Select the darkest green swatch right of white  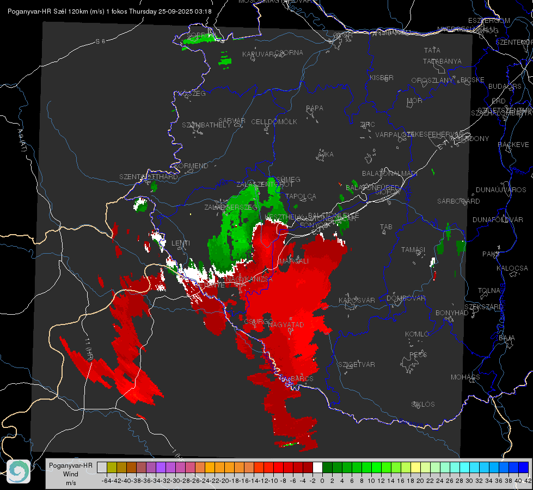[x=327, y=467]
